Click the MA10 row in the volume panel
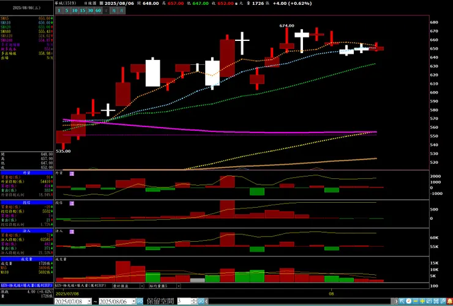453x306 pixels. click(x=27, y=272)
